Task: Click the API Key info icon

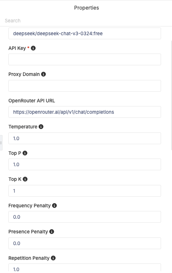Action: pyautogui.click(x=33, y=48)
